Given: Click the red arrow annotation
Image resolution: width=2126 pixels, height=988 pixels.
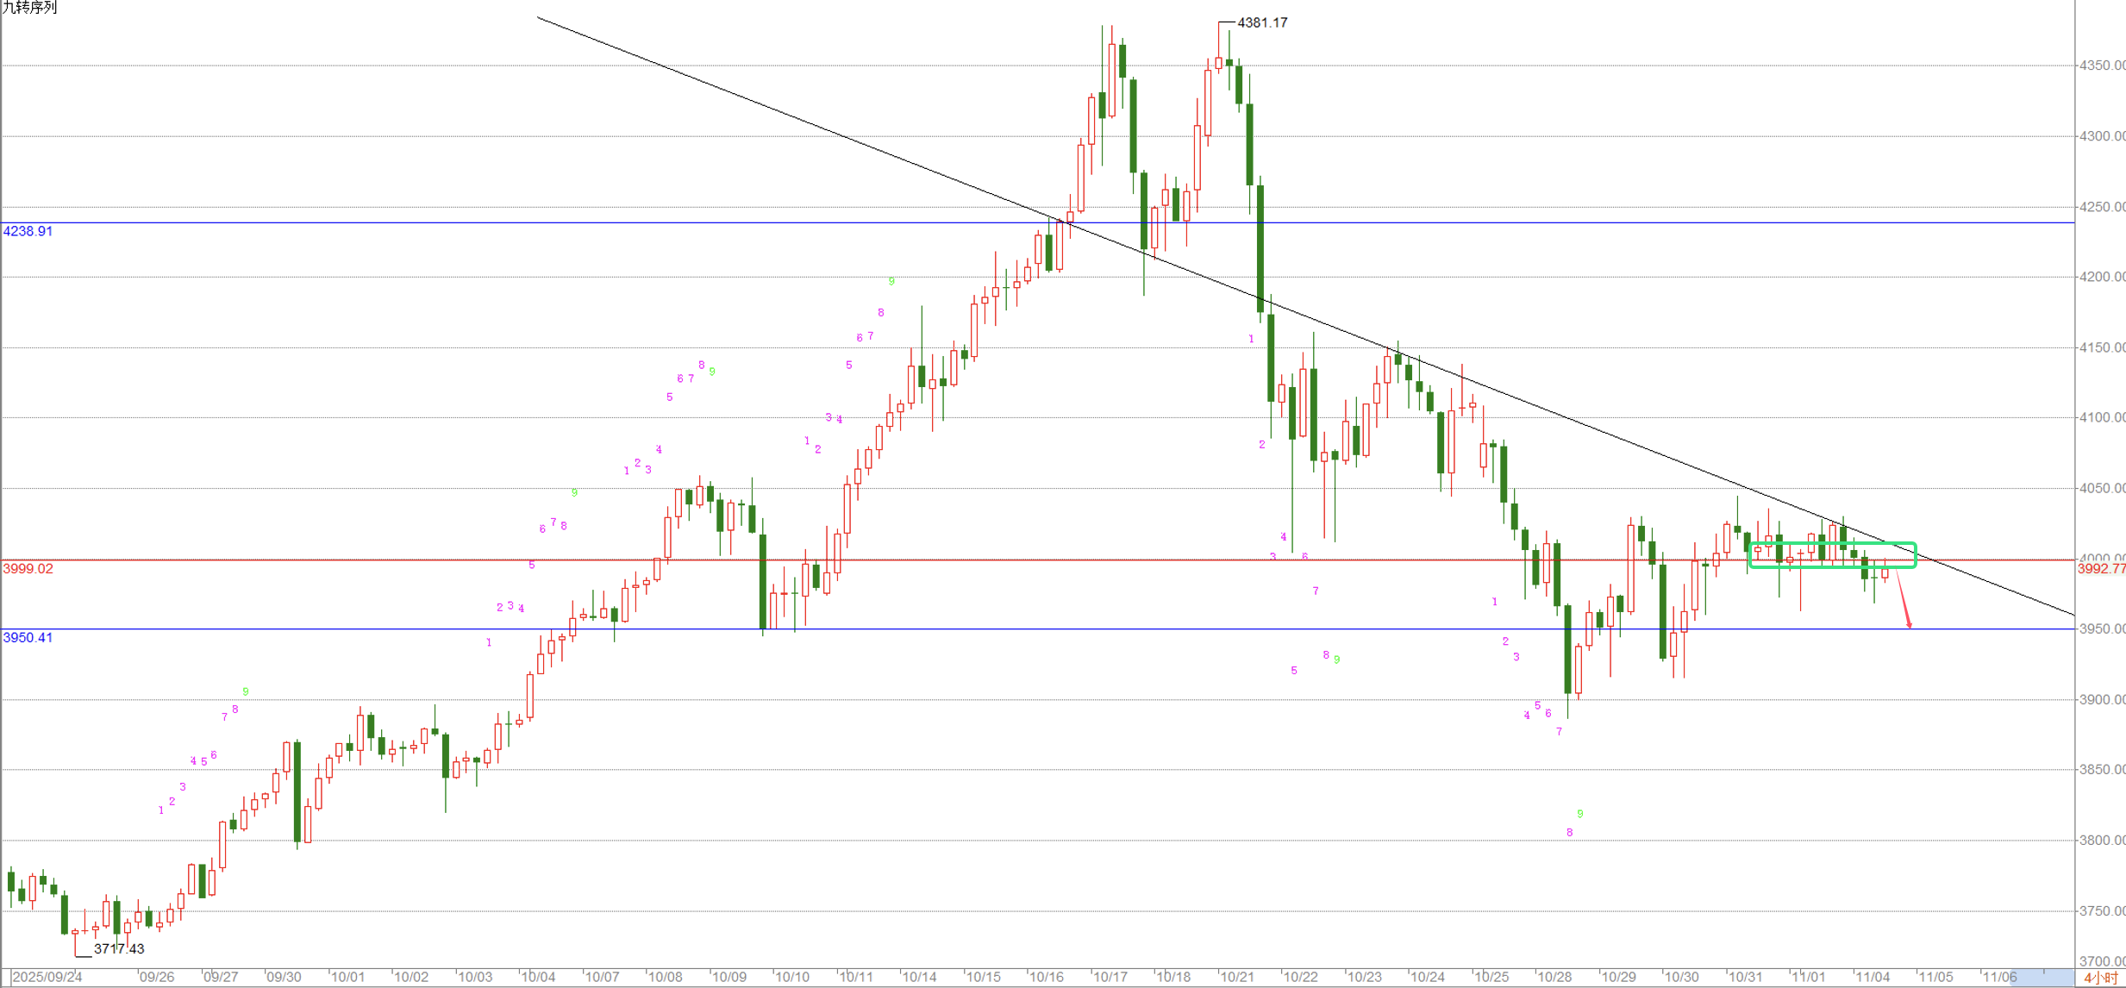Looking at the screenshot, I should click(x=1903, y=599).
